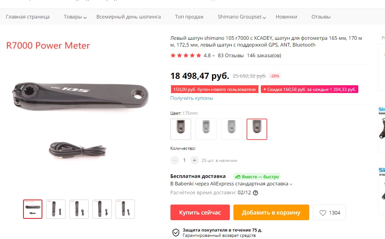Image resolution: width=385 pixels, height=239 pixels.
Task: Select the second product thumbnail image
Action: (56, 209)
